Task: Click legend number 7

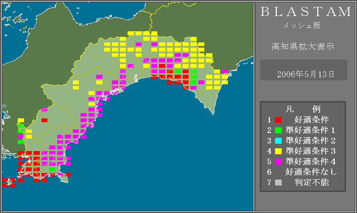Action: (x=269, y=182)
